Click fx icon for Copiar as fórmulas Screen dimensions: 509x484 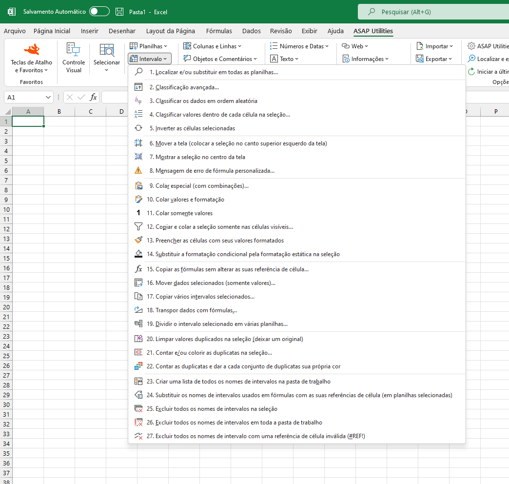(x=138, y=269)
